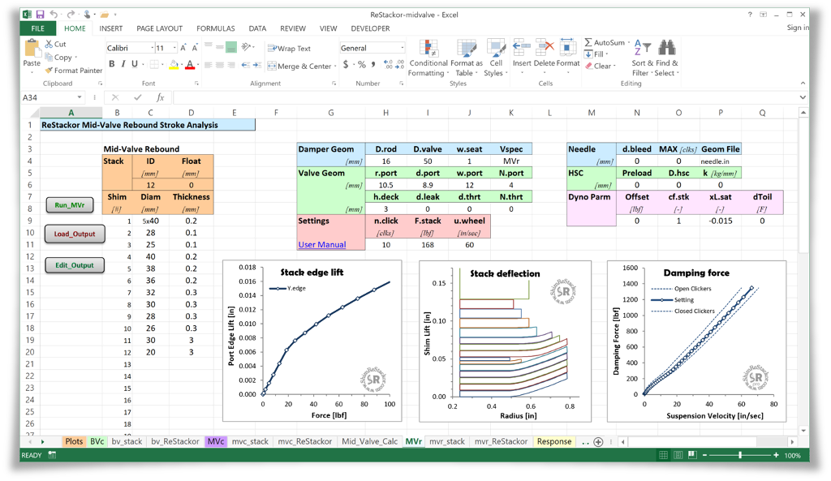Open Format as Table gallery
The image size is (831, 481).
(467, 58)
